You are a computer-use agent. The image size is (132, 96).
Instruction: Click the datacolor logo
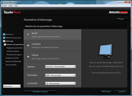(x=118, y=12)
